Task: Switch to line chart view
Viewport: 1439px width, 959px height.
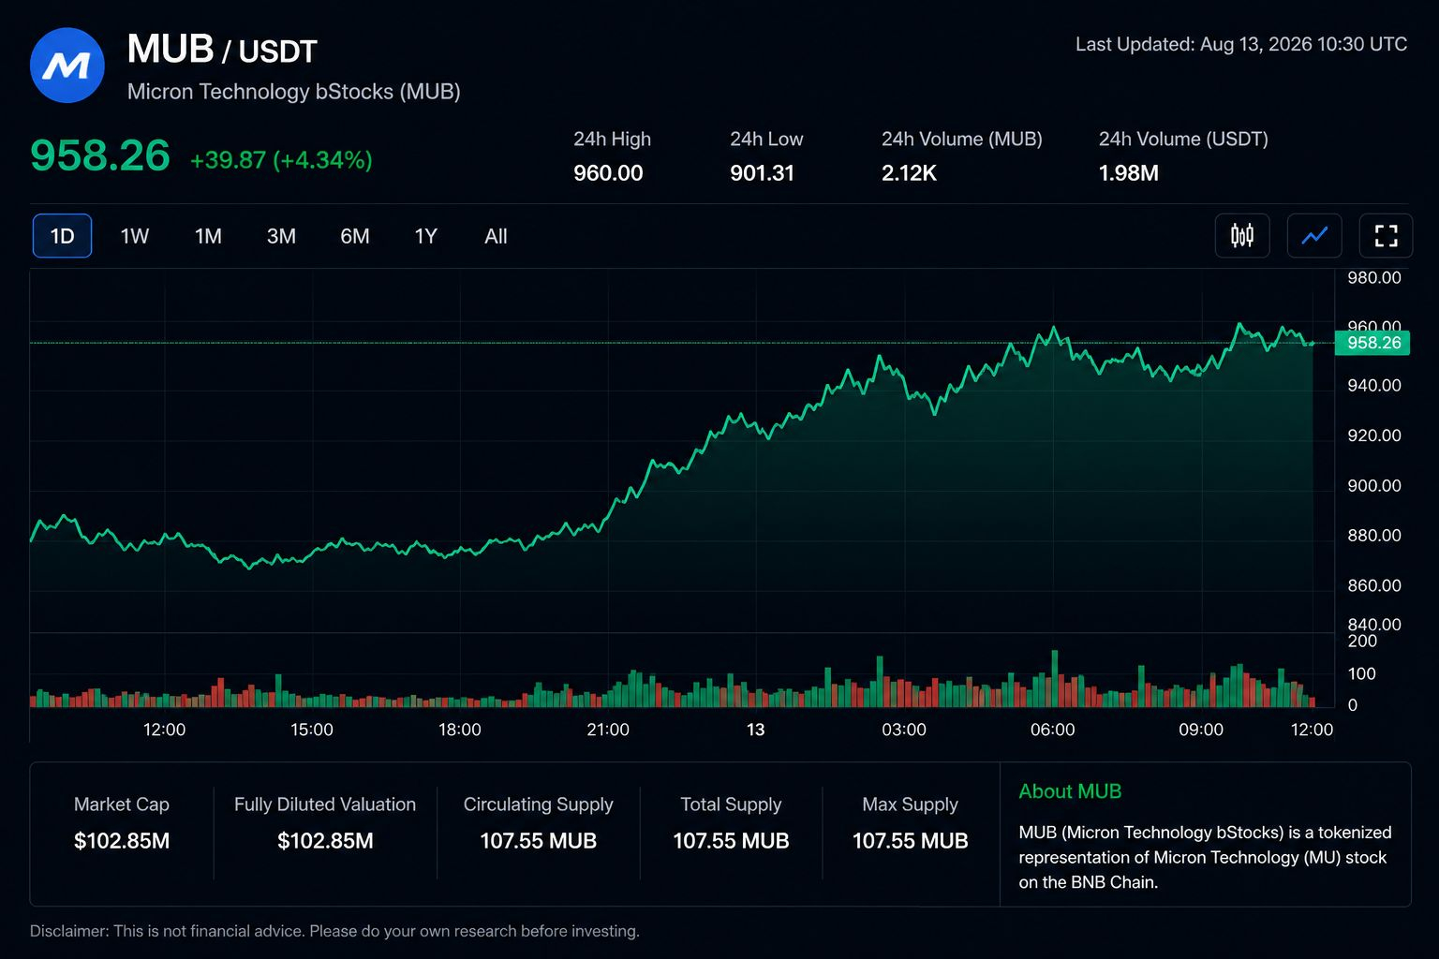Action: 1314,236
